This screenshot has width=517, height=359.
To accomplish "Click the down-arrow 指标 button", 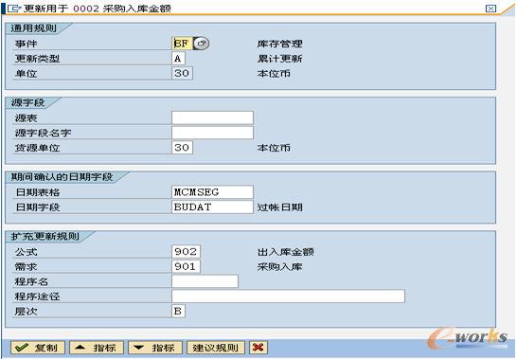I will coord(155,348).
